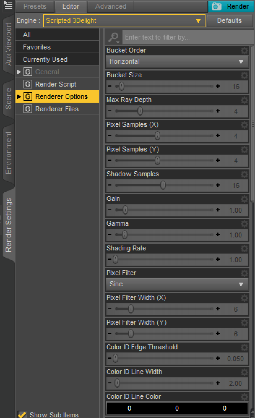Select the Currently Used category

pos(57,60)
